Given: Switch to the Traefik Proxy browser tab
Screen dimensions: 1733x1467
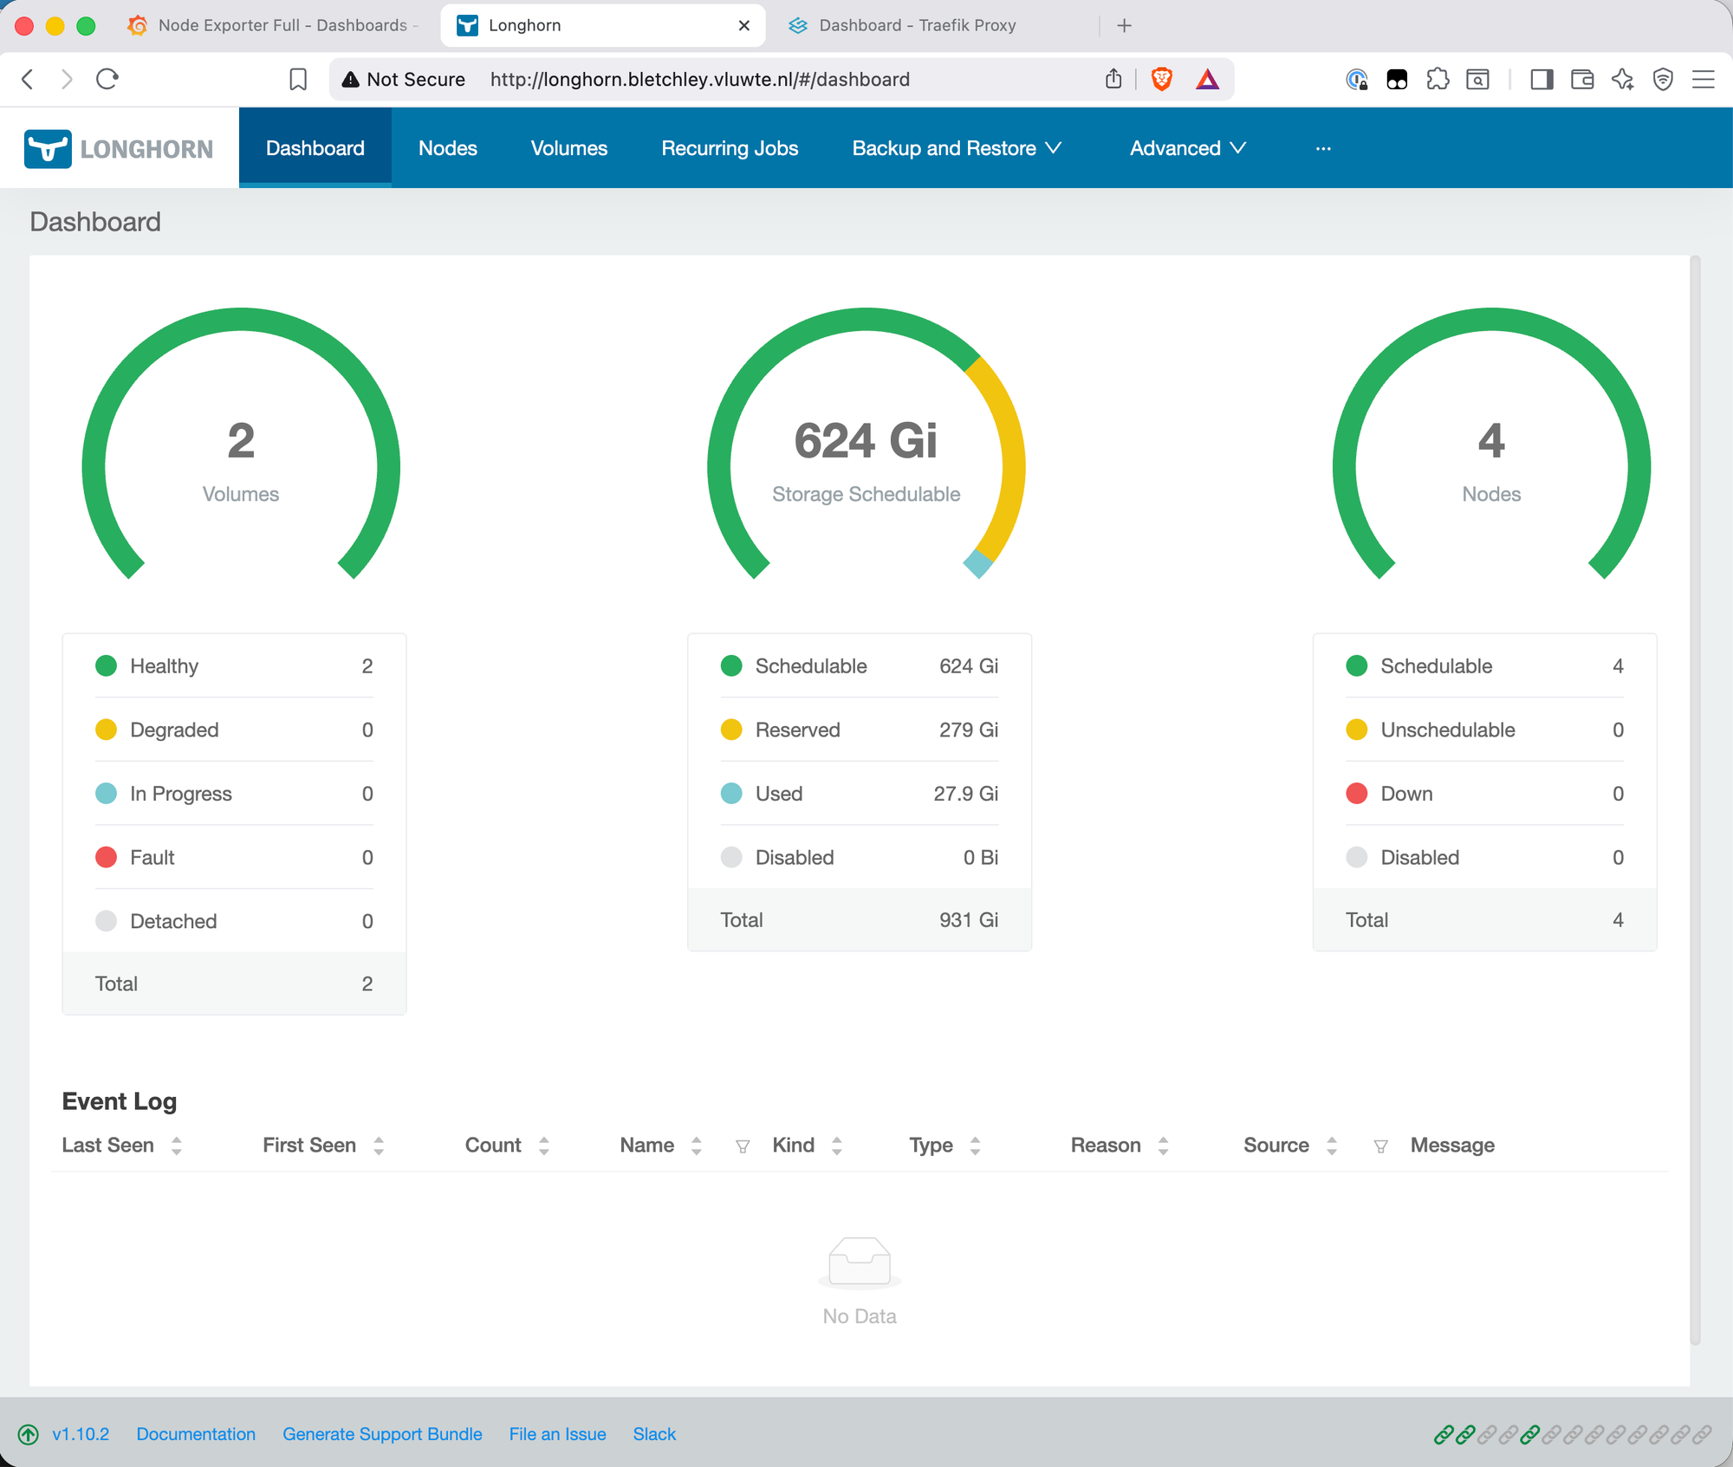Looking at the screenshot, I should click(917, 25).
